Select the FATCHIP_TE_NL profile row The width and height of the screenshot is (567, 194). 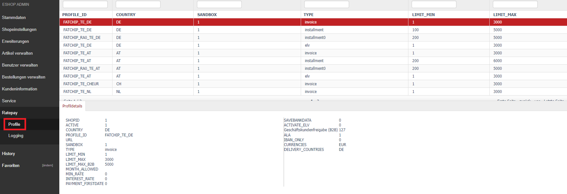[77, 92]
